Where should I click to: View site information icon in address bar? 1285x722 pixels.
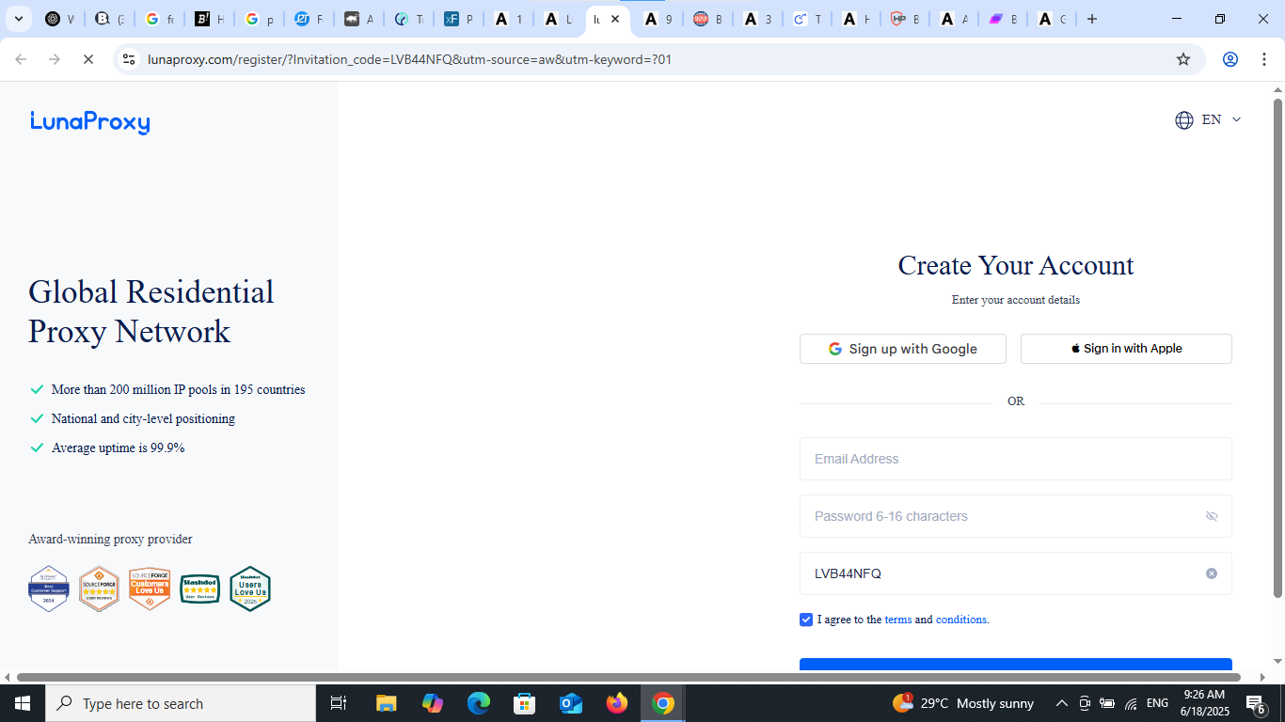click(x=130, y=59)
